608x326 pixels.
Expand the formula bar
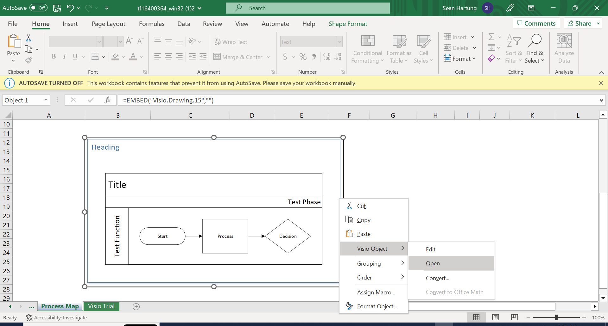tap(601, 101)
